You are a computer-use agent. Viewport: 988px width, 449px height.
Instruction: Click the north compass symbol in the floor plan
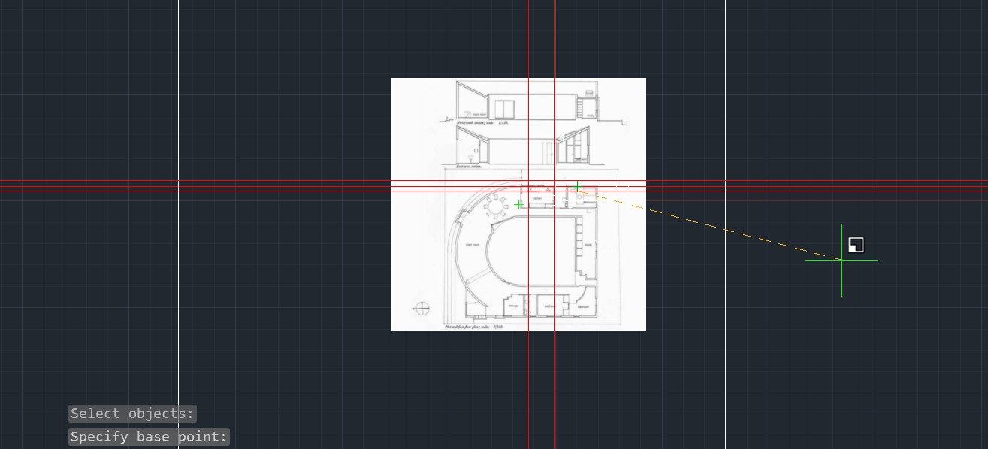tap(422, 307)
